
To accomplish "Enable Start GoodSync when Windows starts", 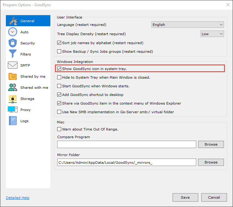I will [x=59, y=86].
